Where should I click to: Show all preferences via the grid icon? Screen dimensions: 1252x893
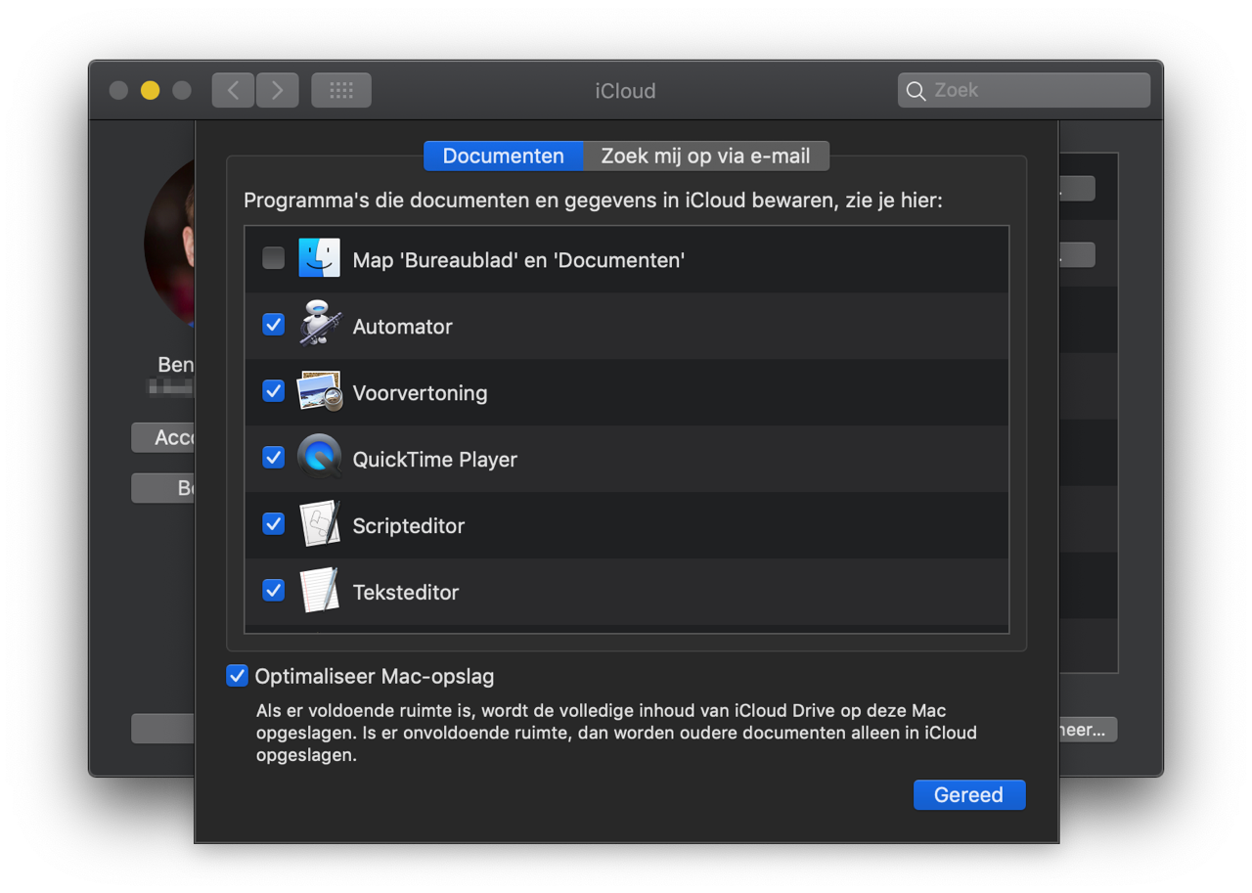(x=341, y=90)
